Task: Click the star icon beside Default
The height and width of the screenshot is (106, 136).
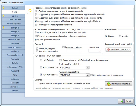Action: point(3,8)
